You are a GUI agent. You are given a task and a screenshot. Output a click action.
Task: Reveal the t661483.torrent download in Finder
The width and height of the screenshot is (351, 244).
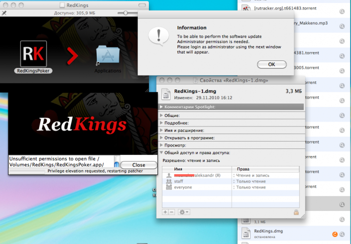click(x=342, y=11)
